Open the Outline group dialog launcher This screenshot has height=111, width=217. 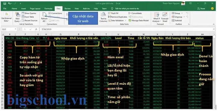[x=189, y=24]
